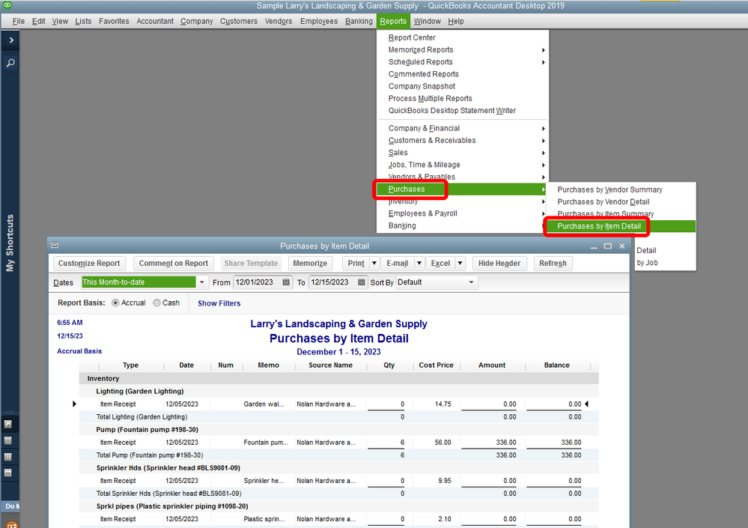The image size is (748, 528).
Task: Open the To date calendar picker
Action: pyautogui.click(x=362, y=282)
